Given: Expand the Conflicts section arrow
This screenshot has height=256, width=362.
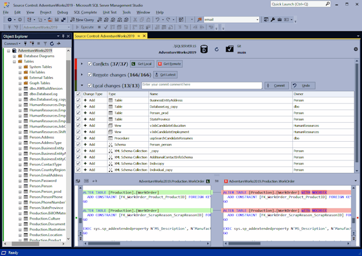Looking at the screenshot, I should (x=82, y=64).
